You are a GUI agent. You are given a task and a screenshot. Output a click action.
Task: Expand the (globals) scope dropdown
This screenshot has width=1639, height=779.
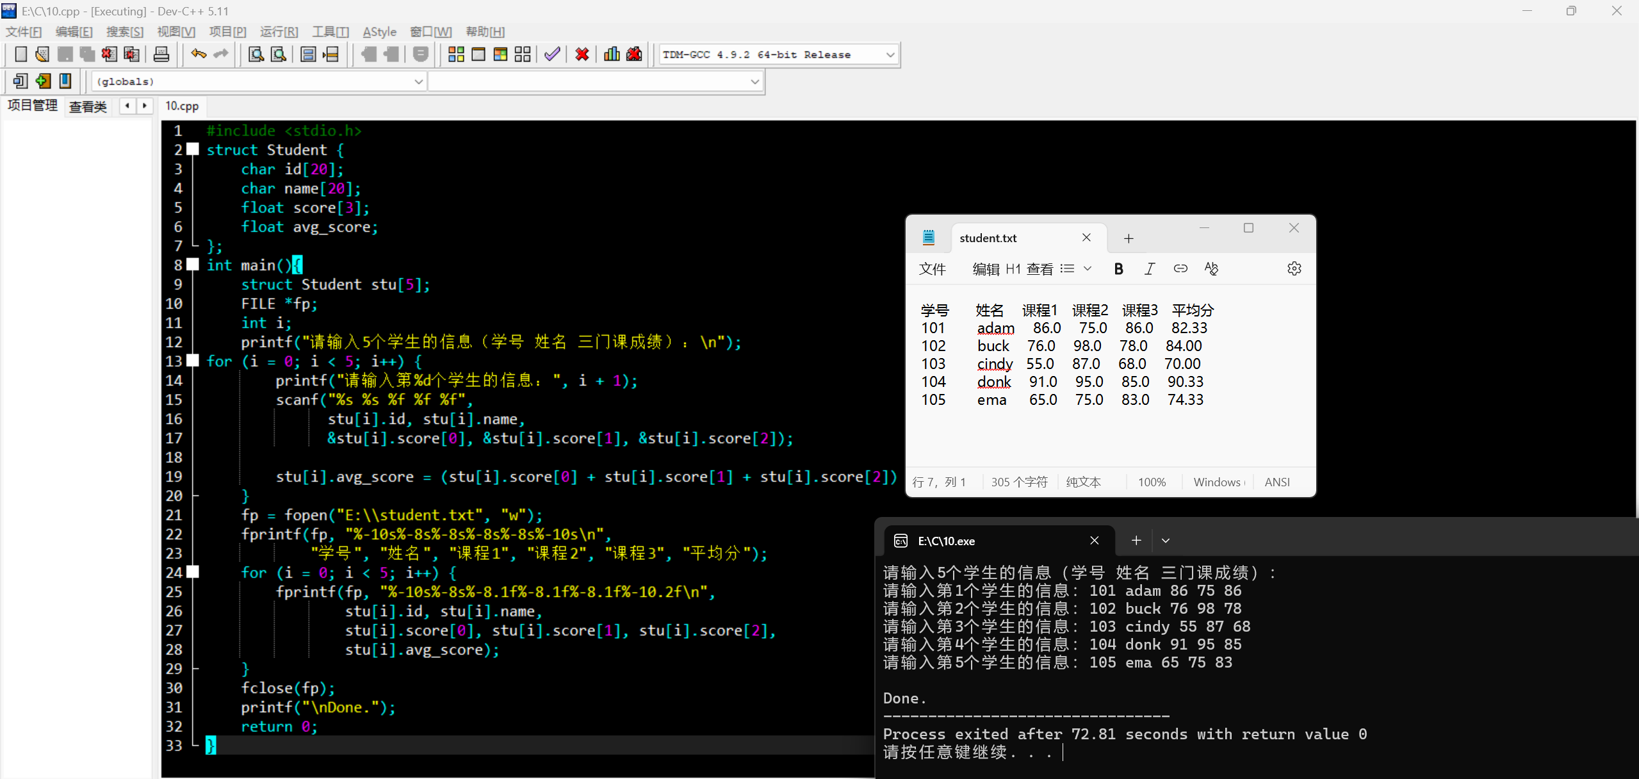[418, 82]
